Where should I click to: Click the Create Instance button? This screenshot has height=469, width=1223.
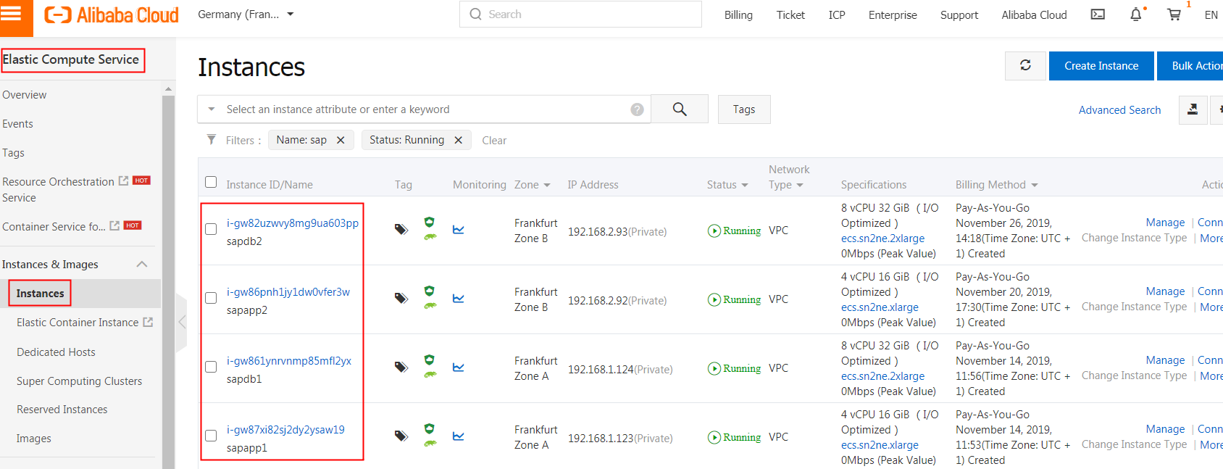(x=1101, y=66)
